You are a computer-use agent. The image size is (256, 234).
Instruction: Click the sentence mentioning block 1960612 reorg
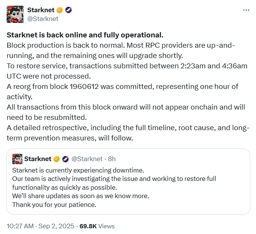tap(115, 87)
